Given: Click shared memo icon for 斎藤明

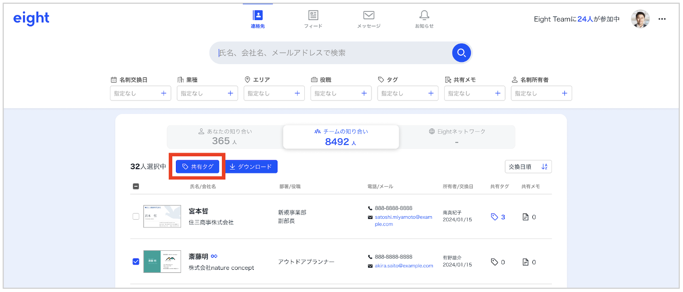Looking at the screenshot, I should [x=526, y=262].
